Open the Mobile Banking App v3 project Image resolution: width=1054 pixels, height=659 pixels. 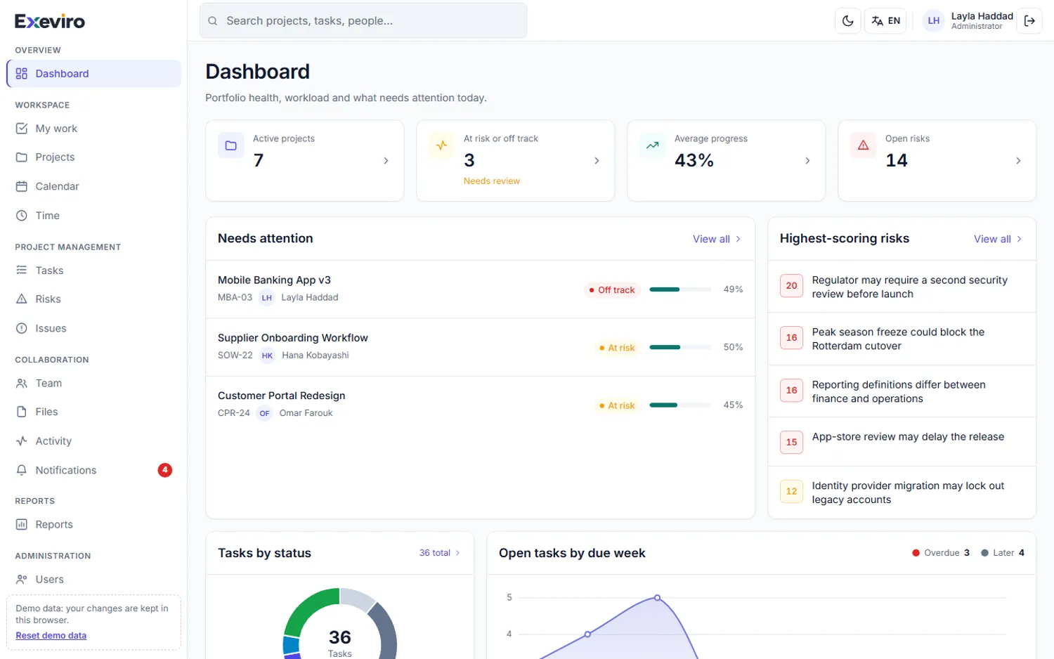tap(481, 289)
